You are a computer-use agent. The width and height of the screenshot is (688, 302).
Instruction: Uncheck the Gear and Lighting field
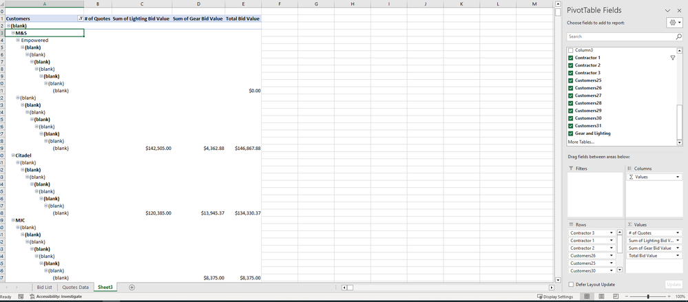570,133
